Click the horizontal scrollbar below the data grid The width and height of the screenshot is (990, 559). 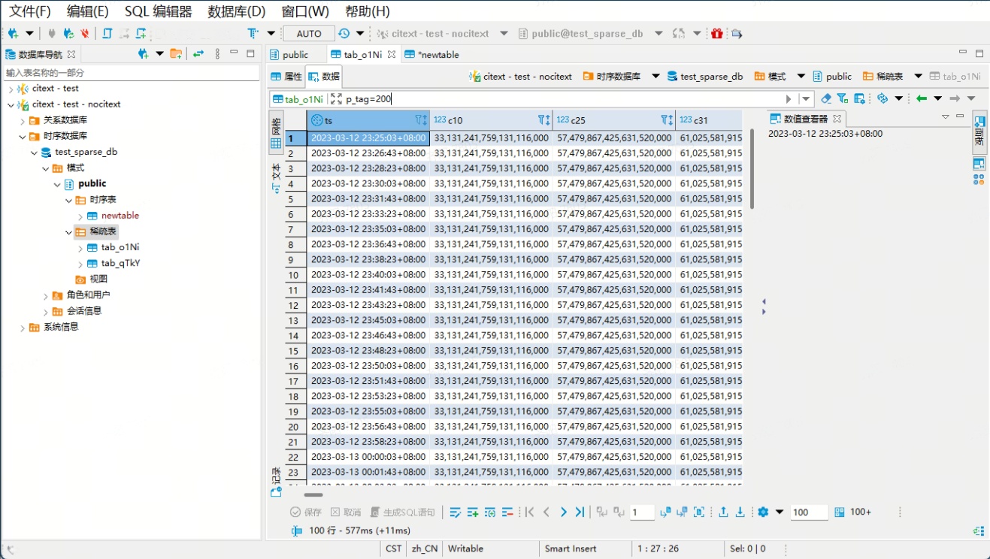313,494
